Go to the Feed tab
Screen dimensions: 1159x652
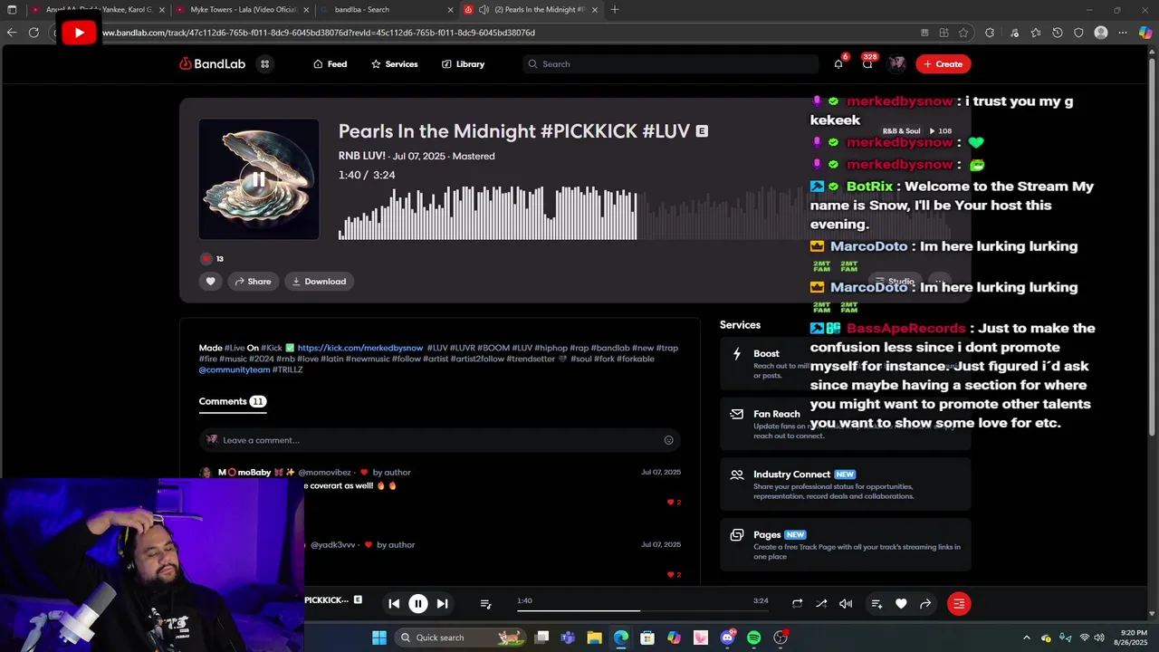click(x=330, y=64)
